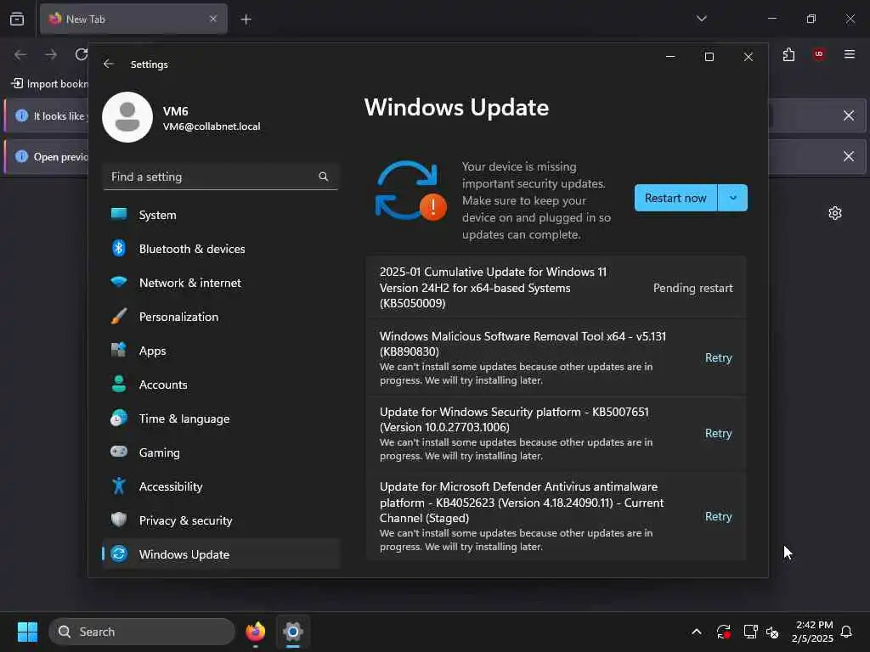The image size is (870, 652).
Task: Click the Windows Update tray icon
Action: (x=724, y=632)
